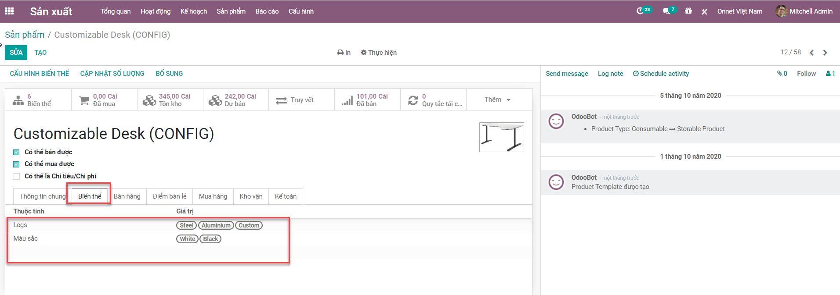The height and width of the screenshot is (295, 840).
Task: Expand the Thêm dropdown in stat buttons
Action: point(498,100)
